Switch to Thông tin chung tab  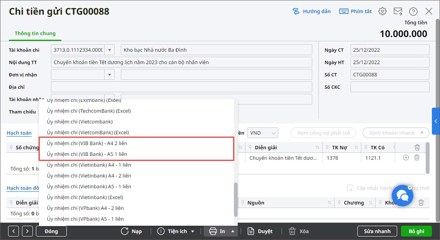click(x=35, y=33)
